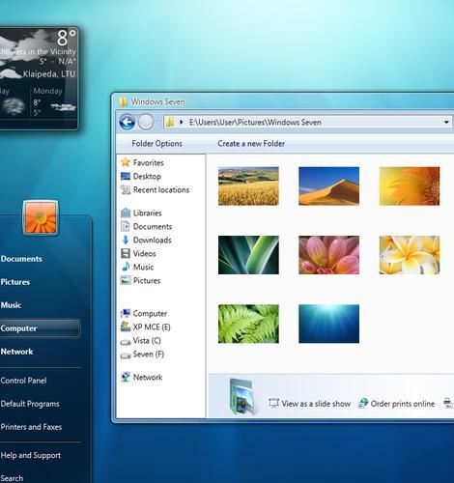Open Default Programs from Start menu
Viewport: 454px width, 483px height.
[x=30, y=404]
